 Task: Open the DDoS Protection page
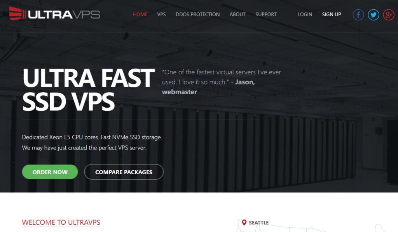click(198, 14)
